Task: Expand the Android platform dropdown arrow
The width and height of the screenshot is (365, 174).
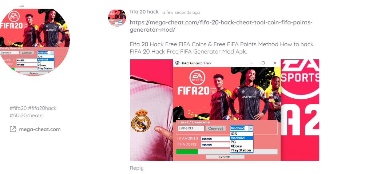Action: pyautogui.click(x=250, y=128)
